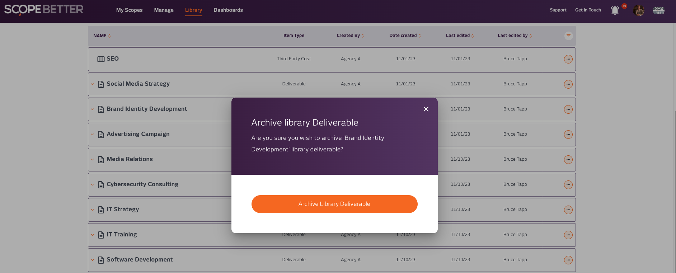
Task: Expand the Cybersecurity Consulting row
Action: [x=93, y=185]
